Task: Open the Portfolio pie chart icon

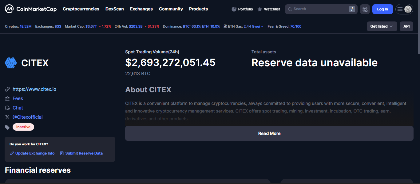Action: [234, 9]
